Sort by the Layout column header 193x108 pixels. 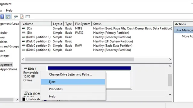(x=58, y=24)
